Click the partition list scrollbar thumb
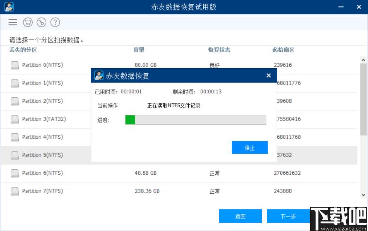This screenshot has height=231, width=368. [x=363, y=99]
